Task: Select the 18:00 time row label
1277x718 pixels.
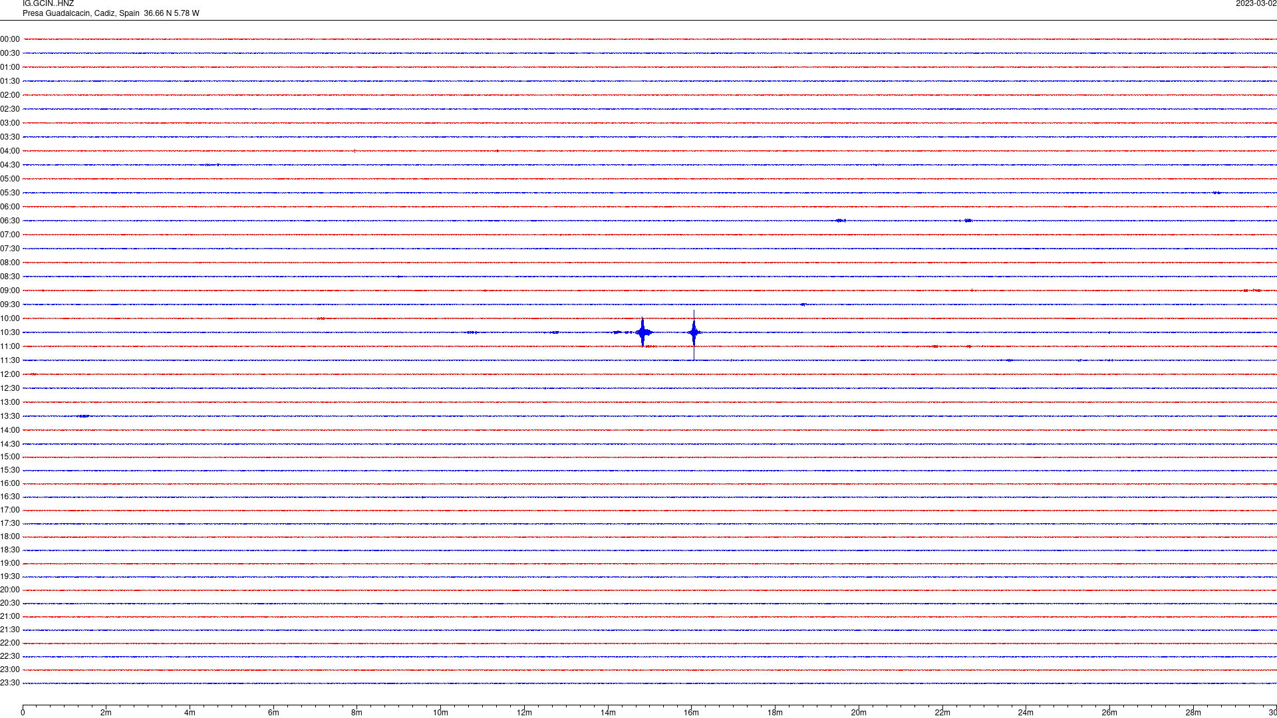Action: tap(10, 537)
